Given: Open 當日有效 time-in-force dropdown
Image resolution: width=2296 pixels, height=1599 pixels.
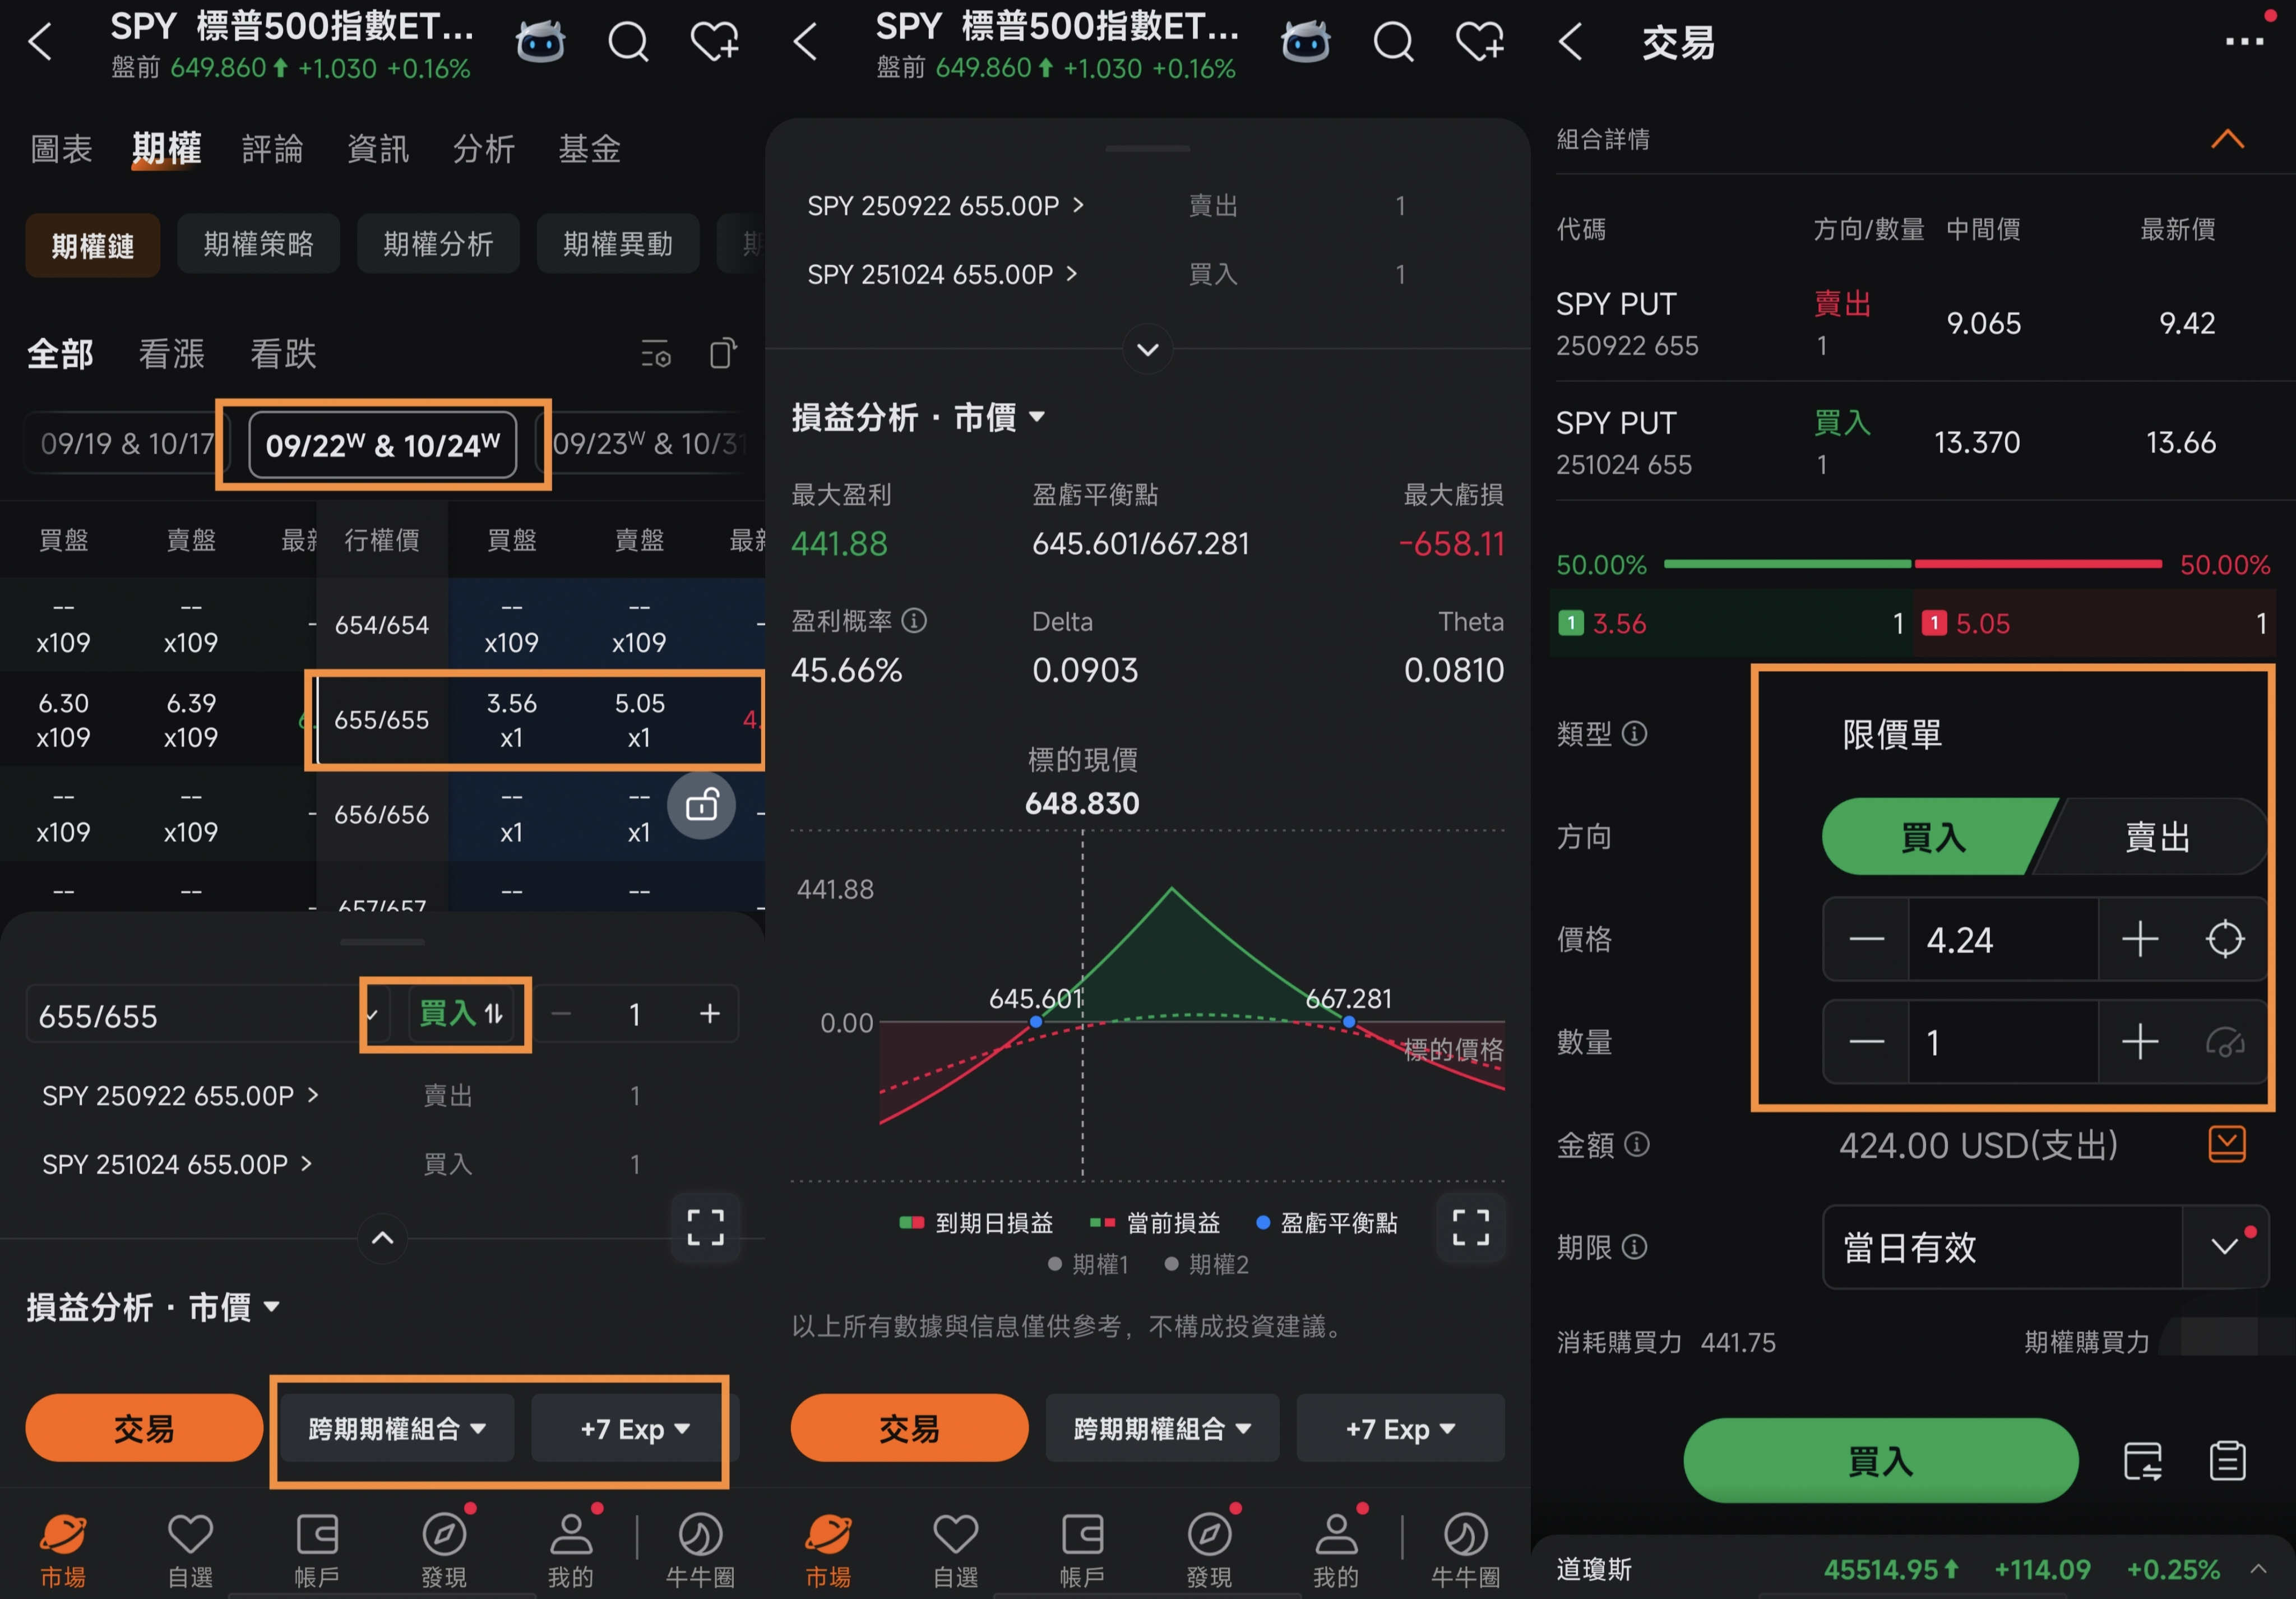Looking at the screenshot, I should coord(2224,1246).
